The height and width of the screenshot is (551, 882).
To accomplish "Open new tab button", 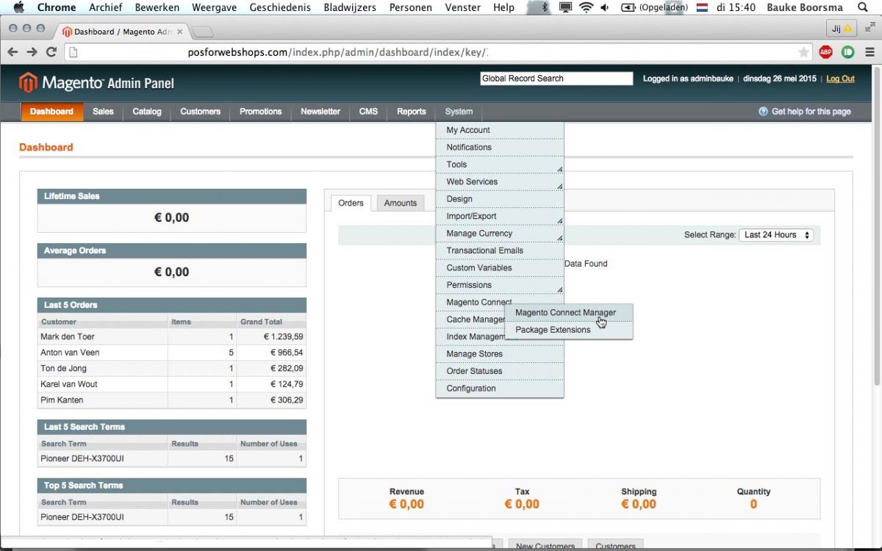I will tap(202, 32).
